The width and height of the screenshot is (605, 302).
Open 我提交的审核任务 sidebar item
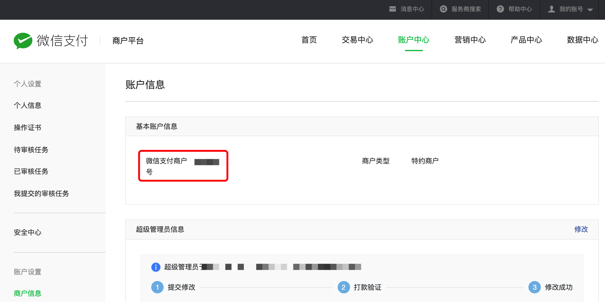point(41,194)
